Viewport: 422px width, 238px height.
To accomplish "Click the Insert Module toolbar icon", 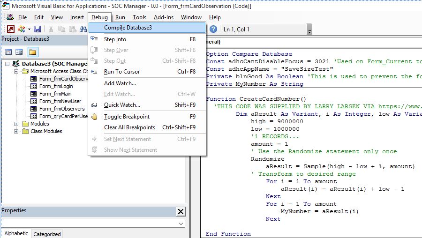I will click(x=21, y=29).
